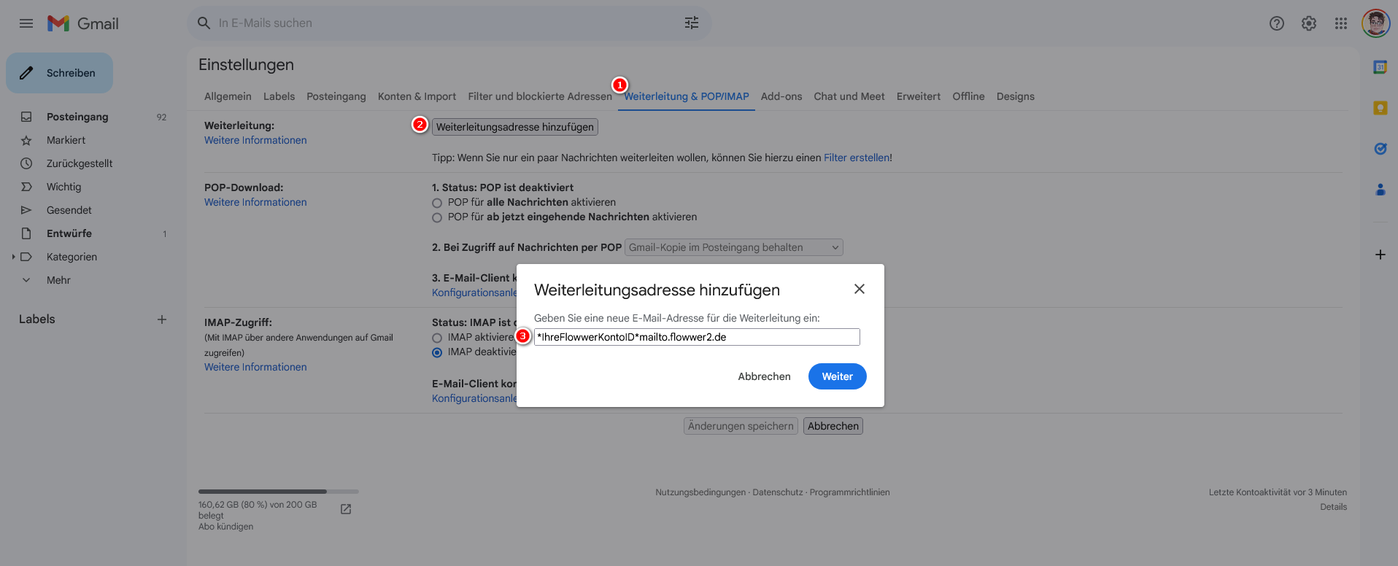Open Weitere Informationen under IMAP-Zugriff

(255, 367)
